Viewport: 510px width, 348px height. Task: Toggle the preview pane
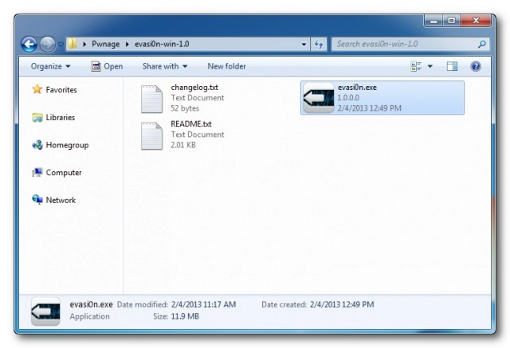[452, 66]
